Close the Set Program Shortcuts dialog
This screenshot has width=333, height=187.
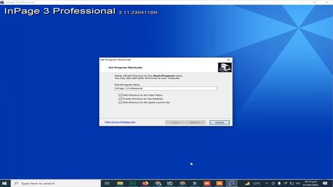coord(228,60)
